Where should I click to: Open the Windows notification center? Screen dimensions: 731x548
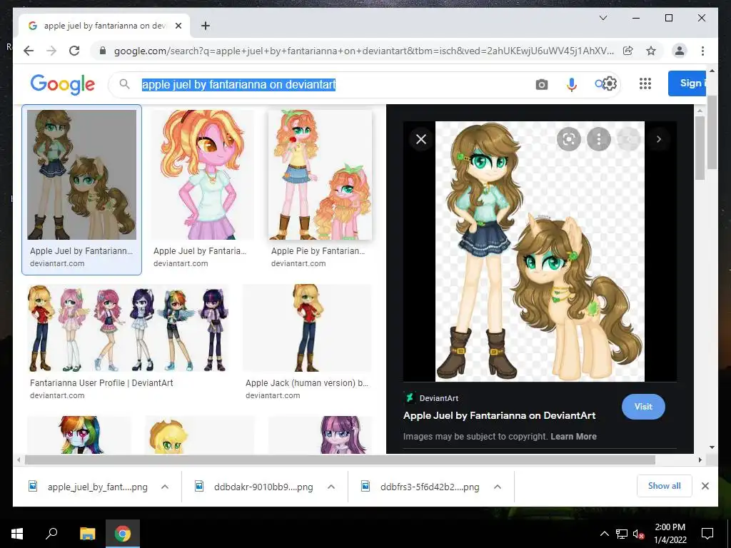pos(707,534)
